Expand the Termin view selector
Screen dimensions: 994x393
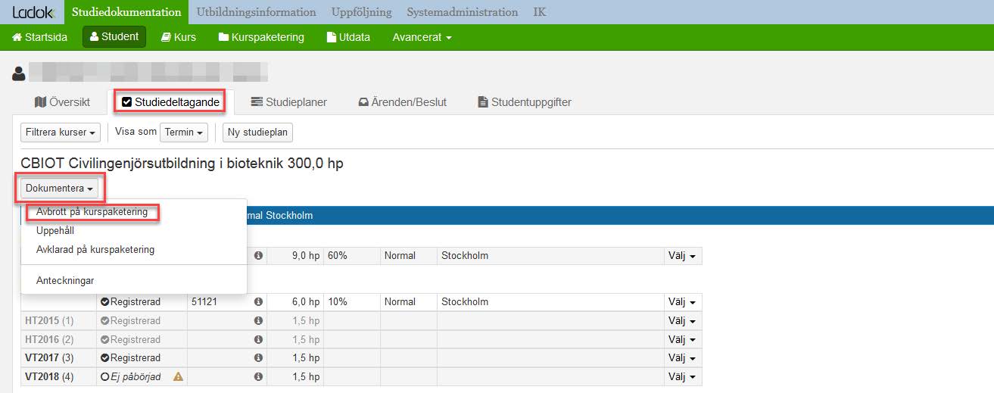tap(185, 133)
